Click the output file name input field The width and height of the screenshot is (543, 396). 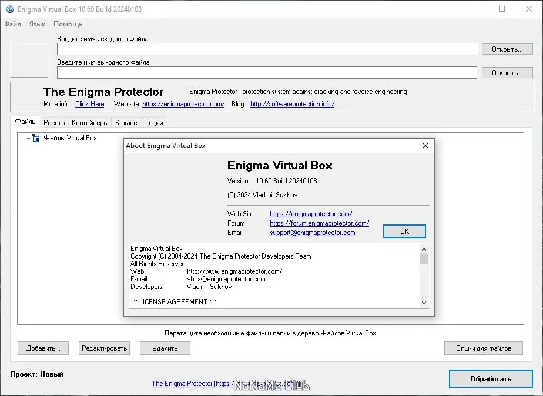click(267, 73)
